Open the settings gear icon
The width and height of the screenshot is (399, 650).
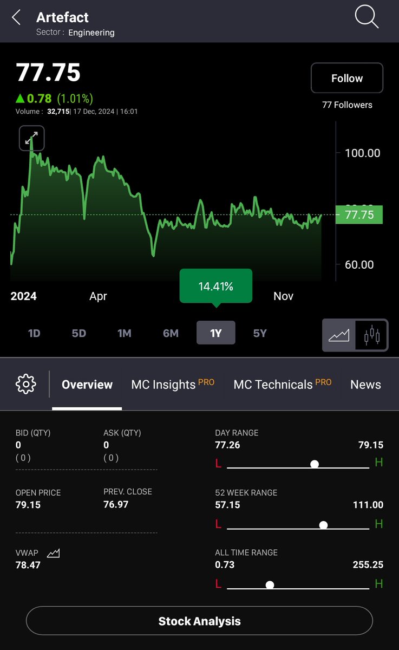[26, 384]
